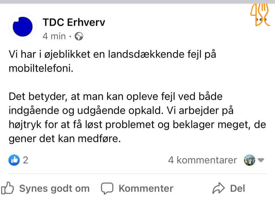The image size is (275, 201).
Task: Expand the dropdown arrow beside the avatar
Action: click(261, 160)
